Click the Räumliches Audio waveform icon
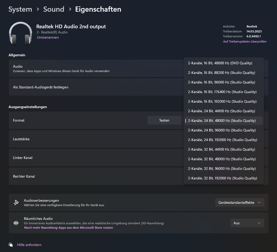The image size is (277, 252). coord(16,223)
